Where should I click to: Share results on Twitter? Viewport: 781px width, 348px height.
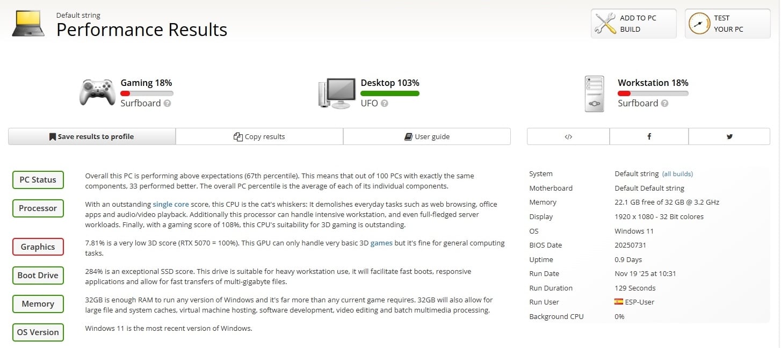[729, 136]
